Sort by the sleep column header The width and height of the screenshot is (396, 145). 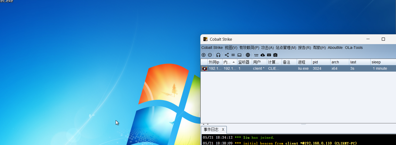(x=383, y=62)
